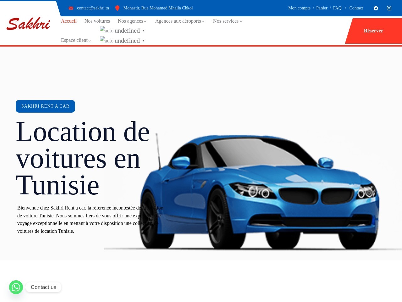This screenshot has height=302, width=402.
Task: Click the Monastir, Rue Mohamed Mhalla Chkol address
Action: [x=158, y=8]
